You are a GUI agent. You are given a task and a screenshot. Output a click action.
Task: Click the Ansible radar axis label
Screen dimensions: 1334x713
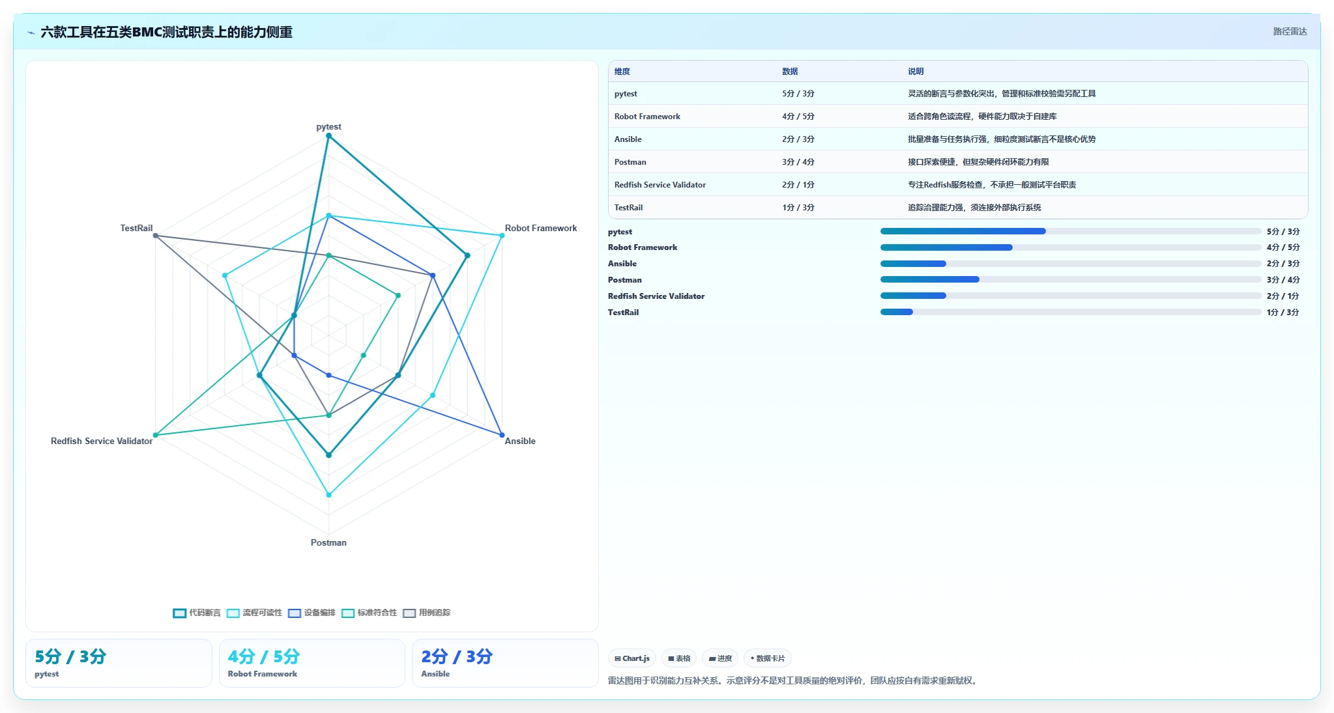[520, 441]
